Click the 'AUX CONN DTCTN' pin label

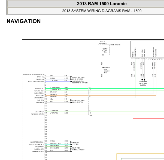37,114
